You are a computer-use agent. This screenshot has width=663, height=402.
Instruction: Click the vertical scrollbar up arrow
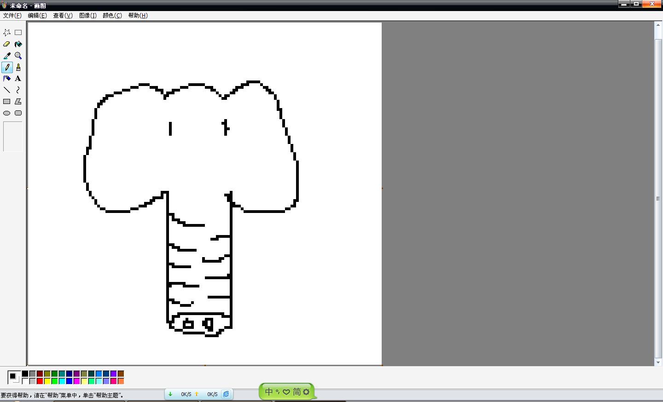point(658,24)
